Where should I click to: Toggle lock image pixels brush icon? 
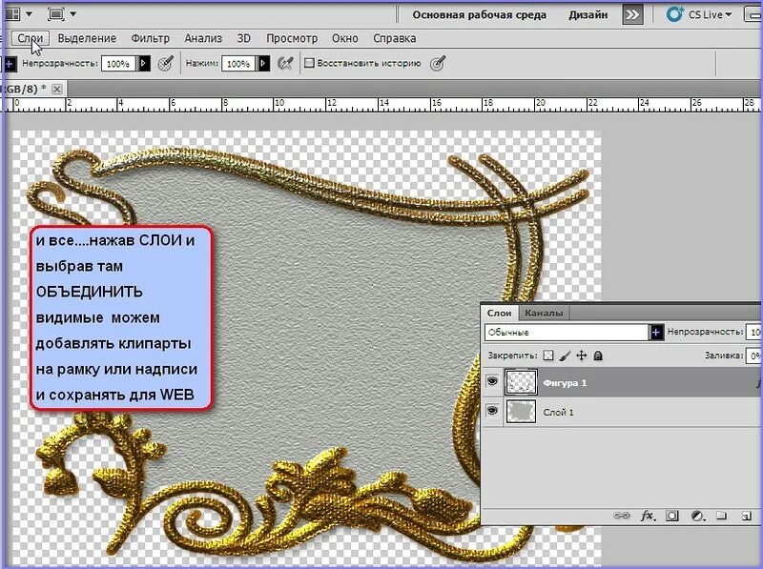[x=565, y=356]
